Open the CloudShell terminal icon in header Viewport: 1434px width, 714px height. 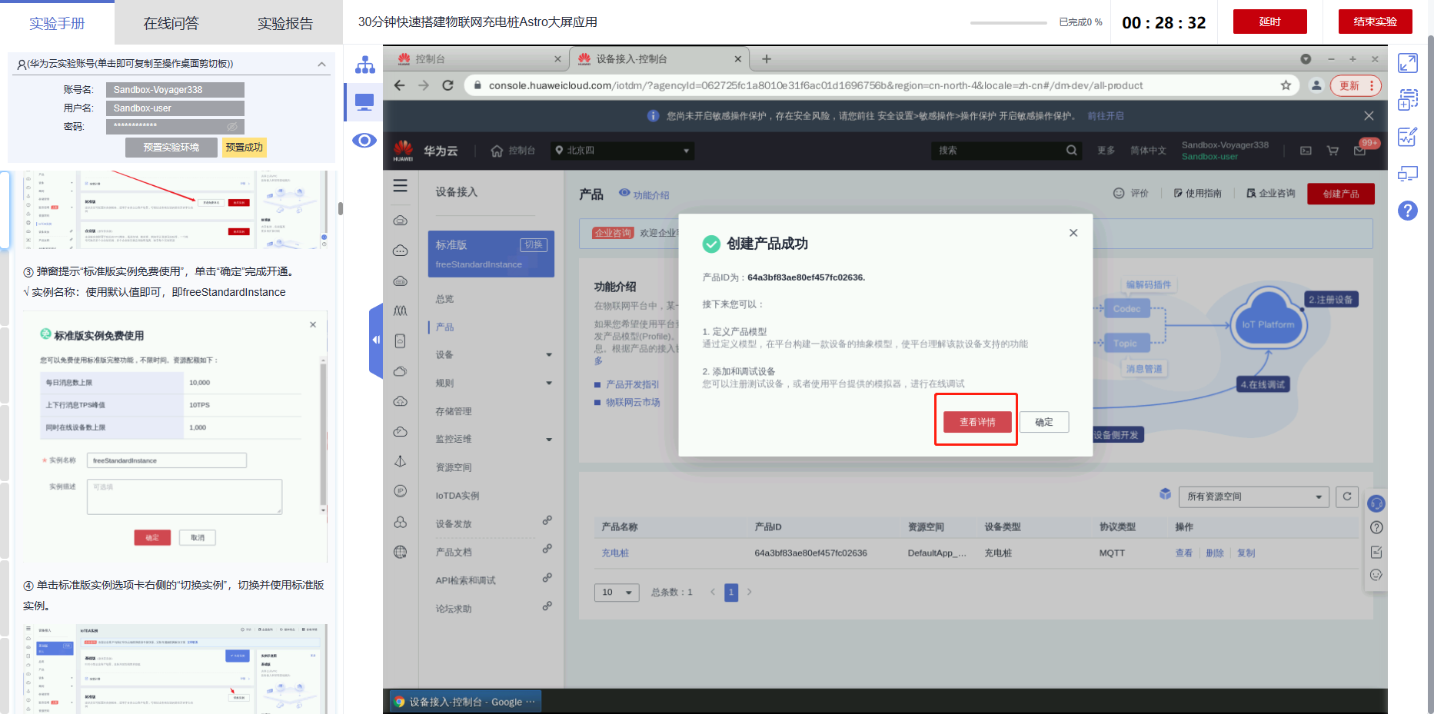pos(1306,151)
